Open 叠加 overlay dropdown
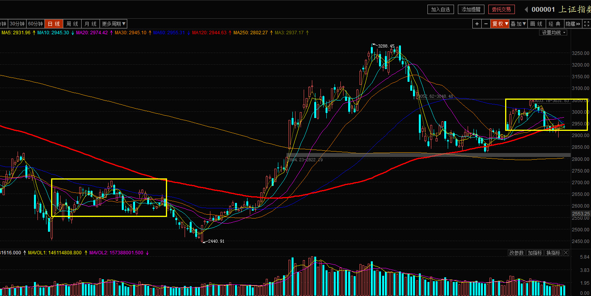Screen dimensions: 591x296 coord(519,24)
